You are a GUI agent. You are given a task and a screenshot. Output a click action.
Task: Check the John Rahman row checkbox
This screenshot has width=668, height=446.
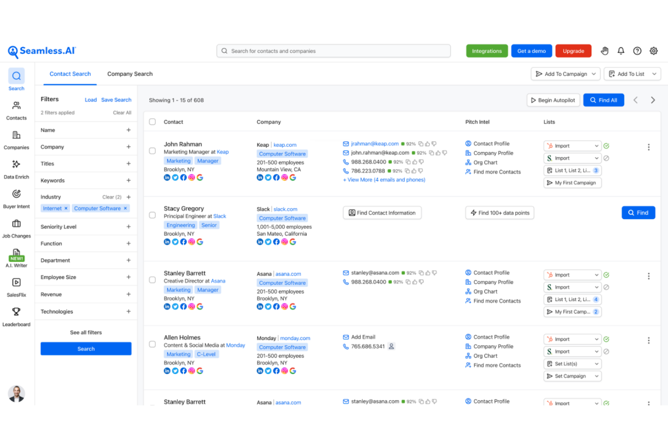pyautogui.click(x=153, y=151)
